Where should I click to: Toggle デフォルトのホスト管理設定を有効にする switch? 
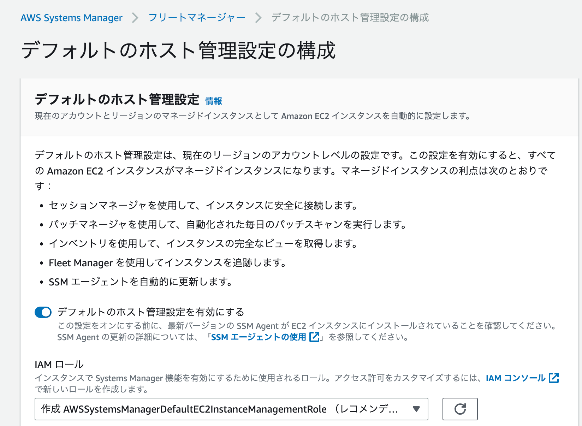coord(43,312)
